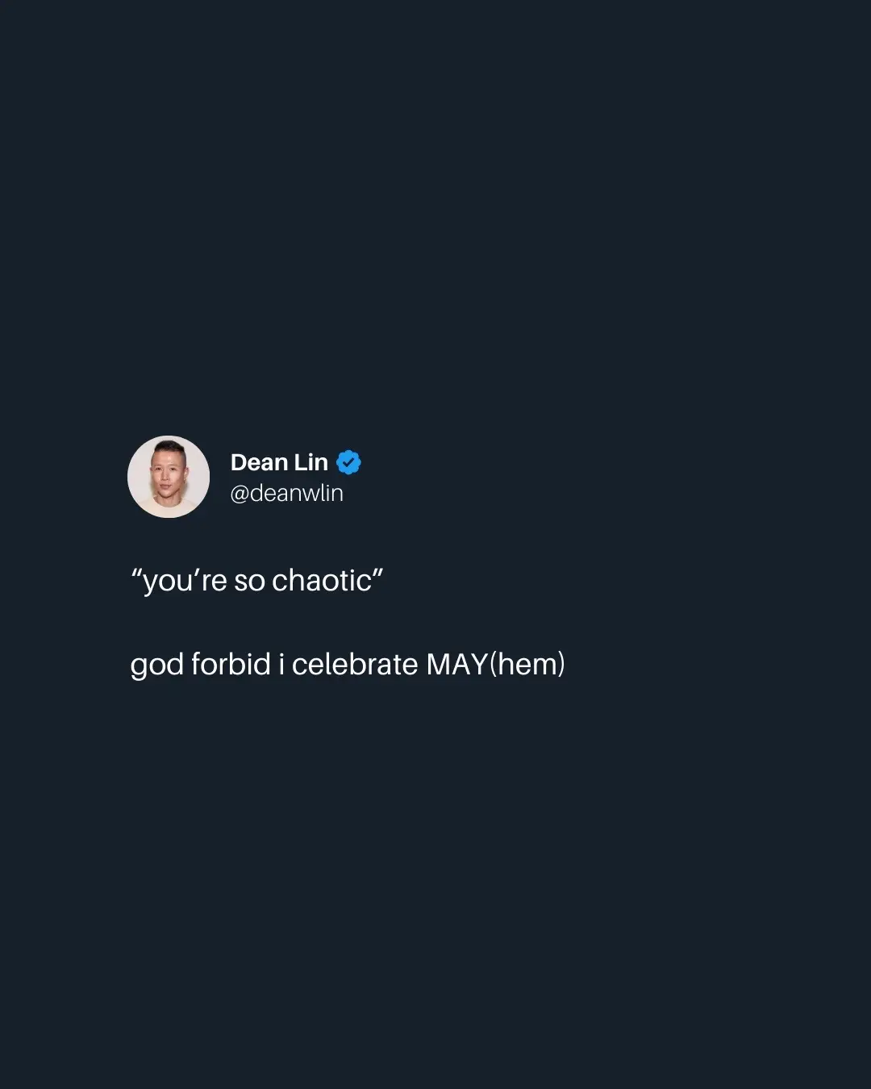Click the word "you're" in the tweet
Viewport: 871px width, 1089px height.
tap(185, 582)
